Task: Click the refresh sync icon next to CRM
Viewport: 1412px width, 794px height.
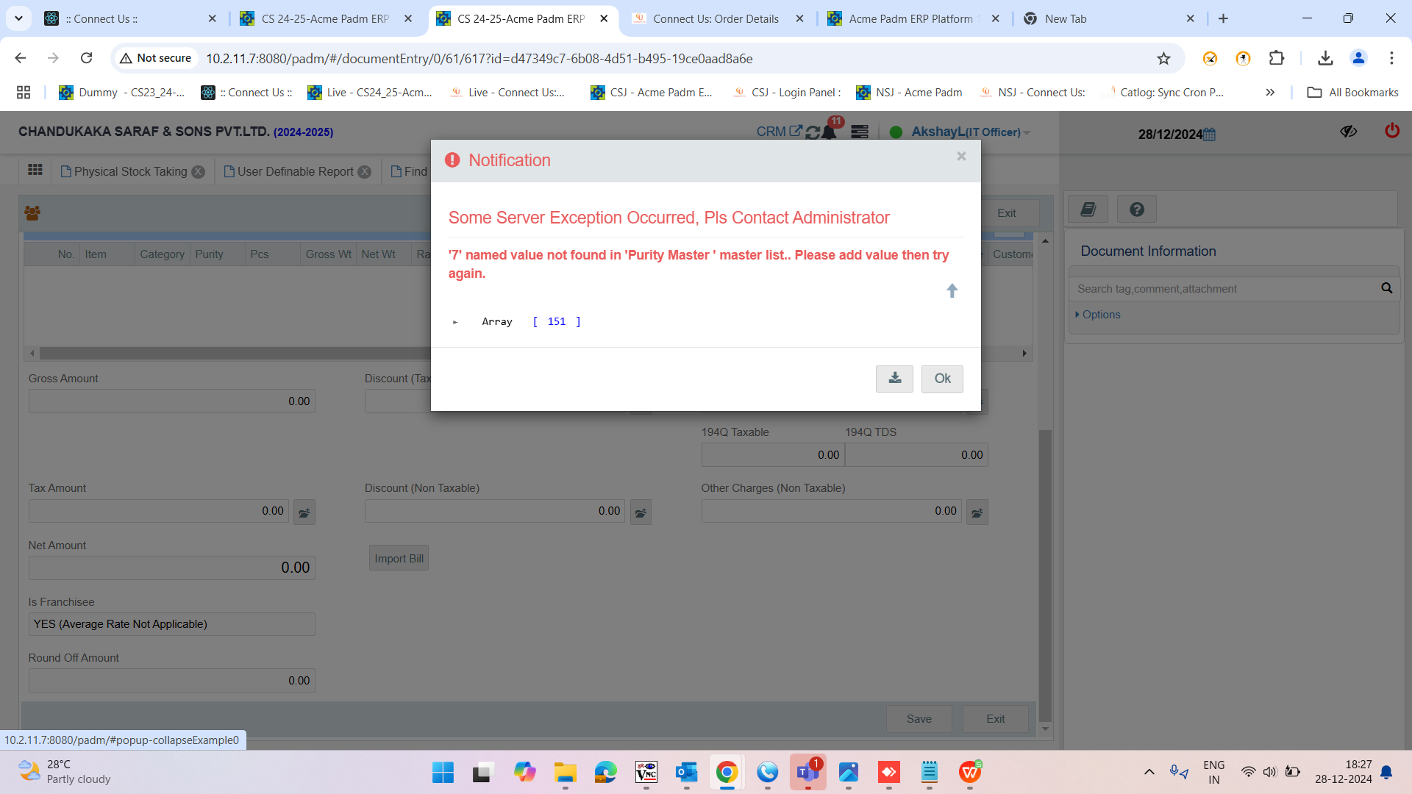Action: pyautogui.click(x=812, y=132)
